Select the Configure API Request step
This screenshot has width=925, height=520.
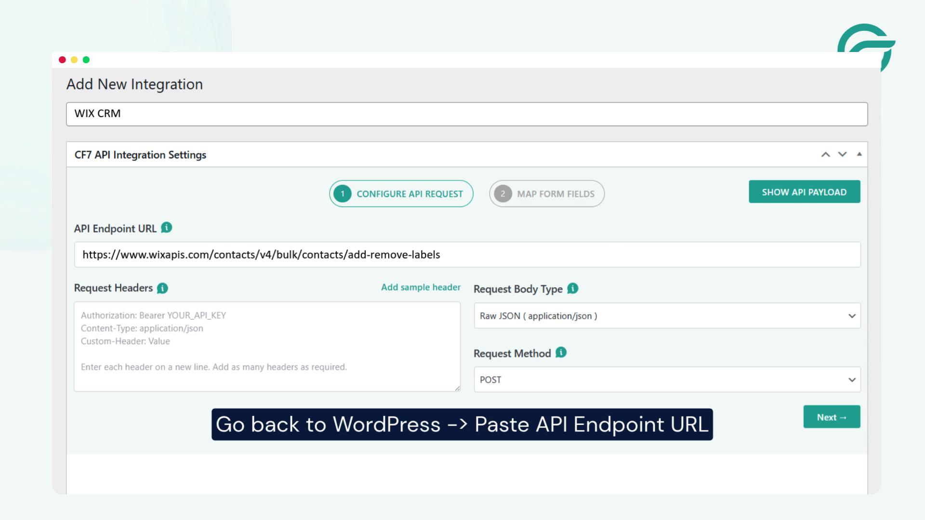(x=401, y=194)
